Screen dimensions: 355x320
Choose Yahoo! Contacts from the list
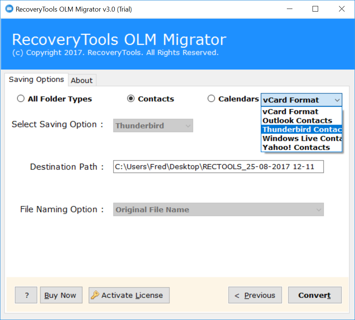pyautogui.click(x=301, y=147)
